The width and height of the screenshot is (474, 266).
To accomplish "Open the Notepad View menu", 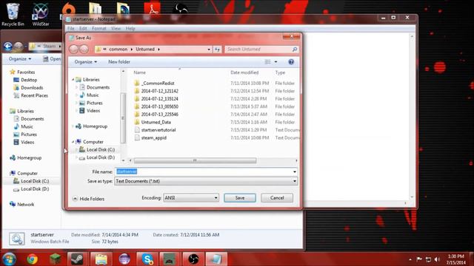I will coord(116,28).
